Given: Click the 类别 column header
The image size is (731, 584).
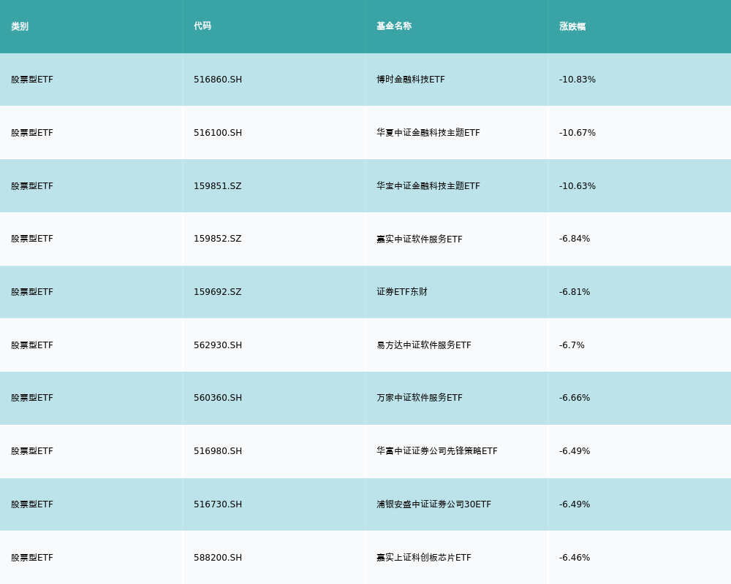Looking at the screenshot, I should 20,26.
